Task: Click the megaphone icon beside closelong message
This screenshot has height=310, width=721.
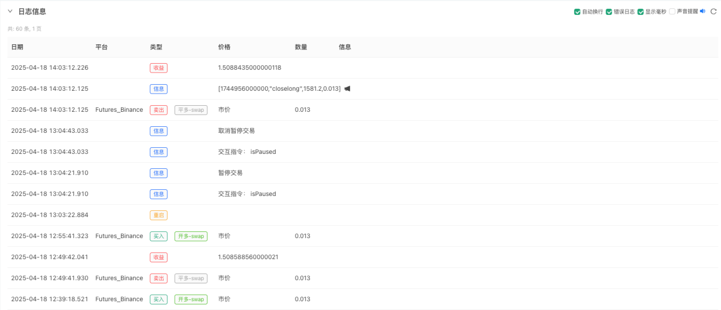Action: coord(347,89)
